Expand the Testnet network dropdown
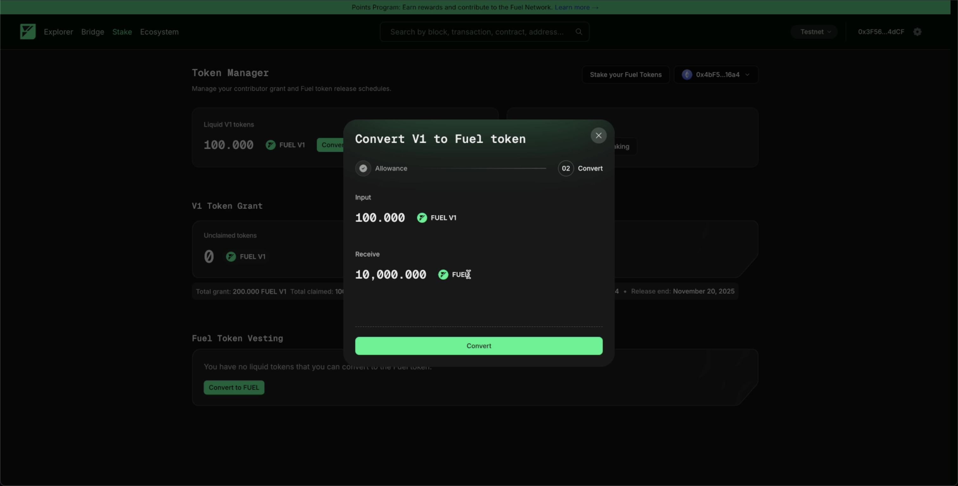 click(x=814, y=32)
